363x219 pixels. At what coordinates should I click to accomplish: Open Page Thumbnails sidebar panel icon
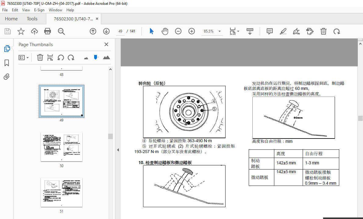coord(7,49)
